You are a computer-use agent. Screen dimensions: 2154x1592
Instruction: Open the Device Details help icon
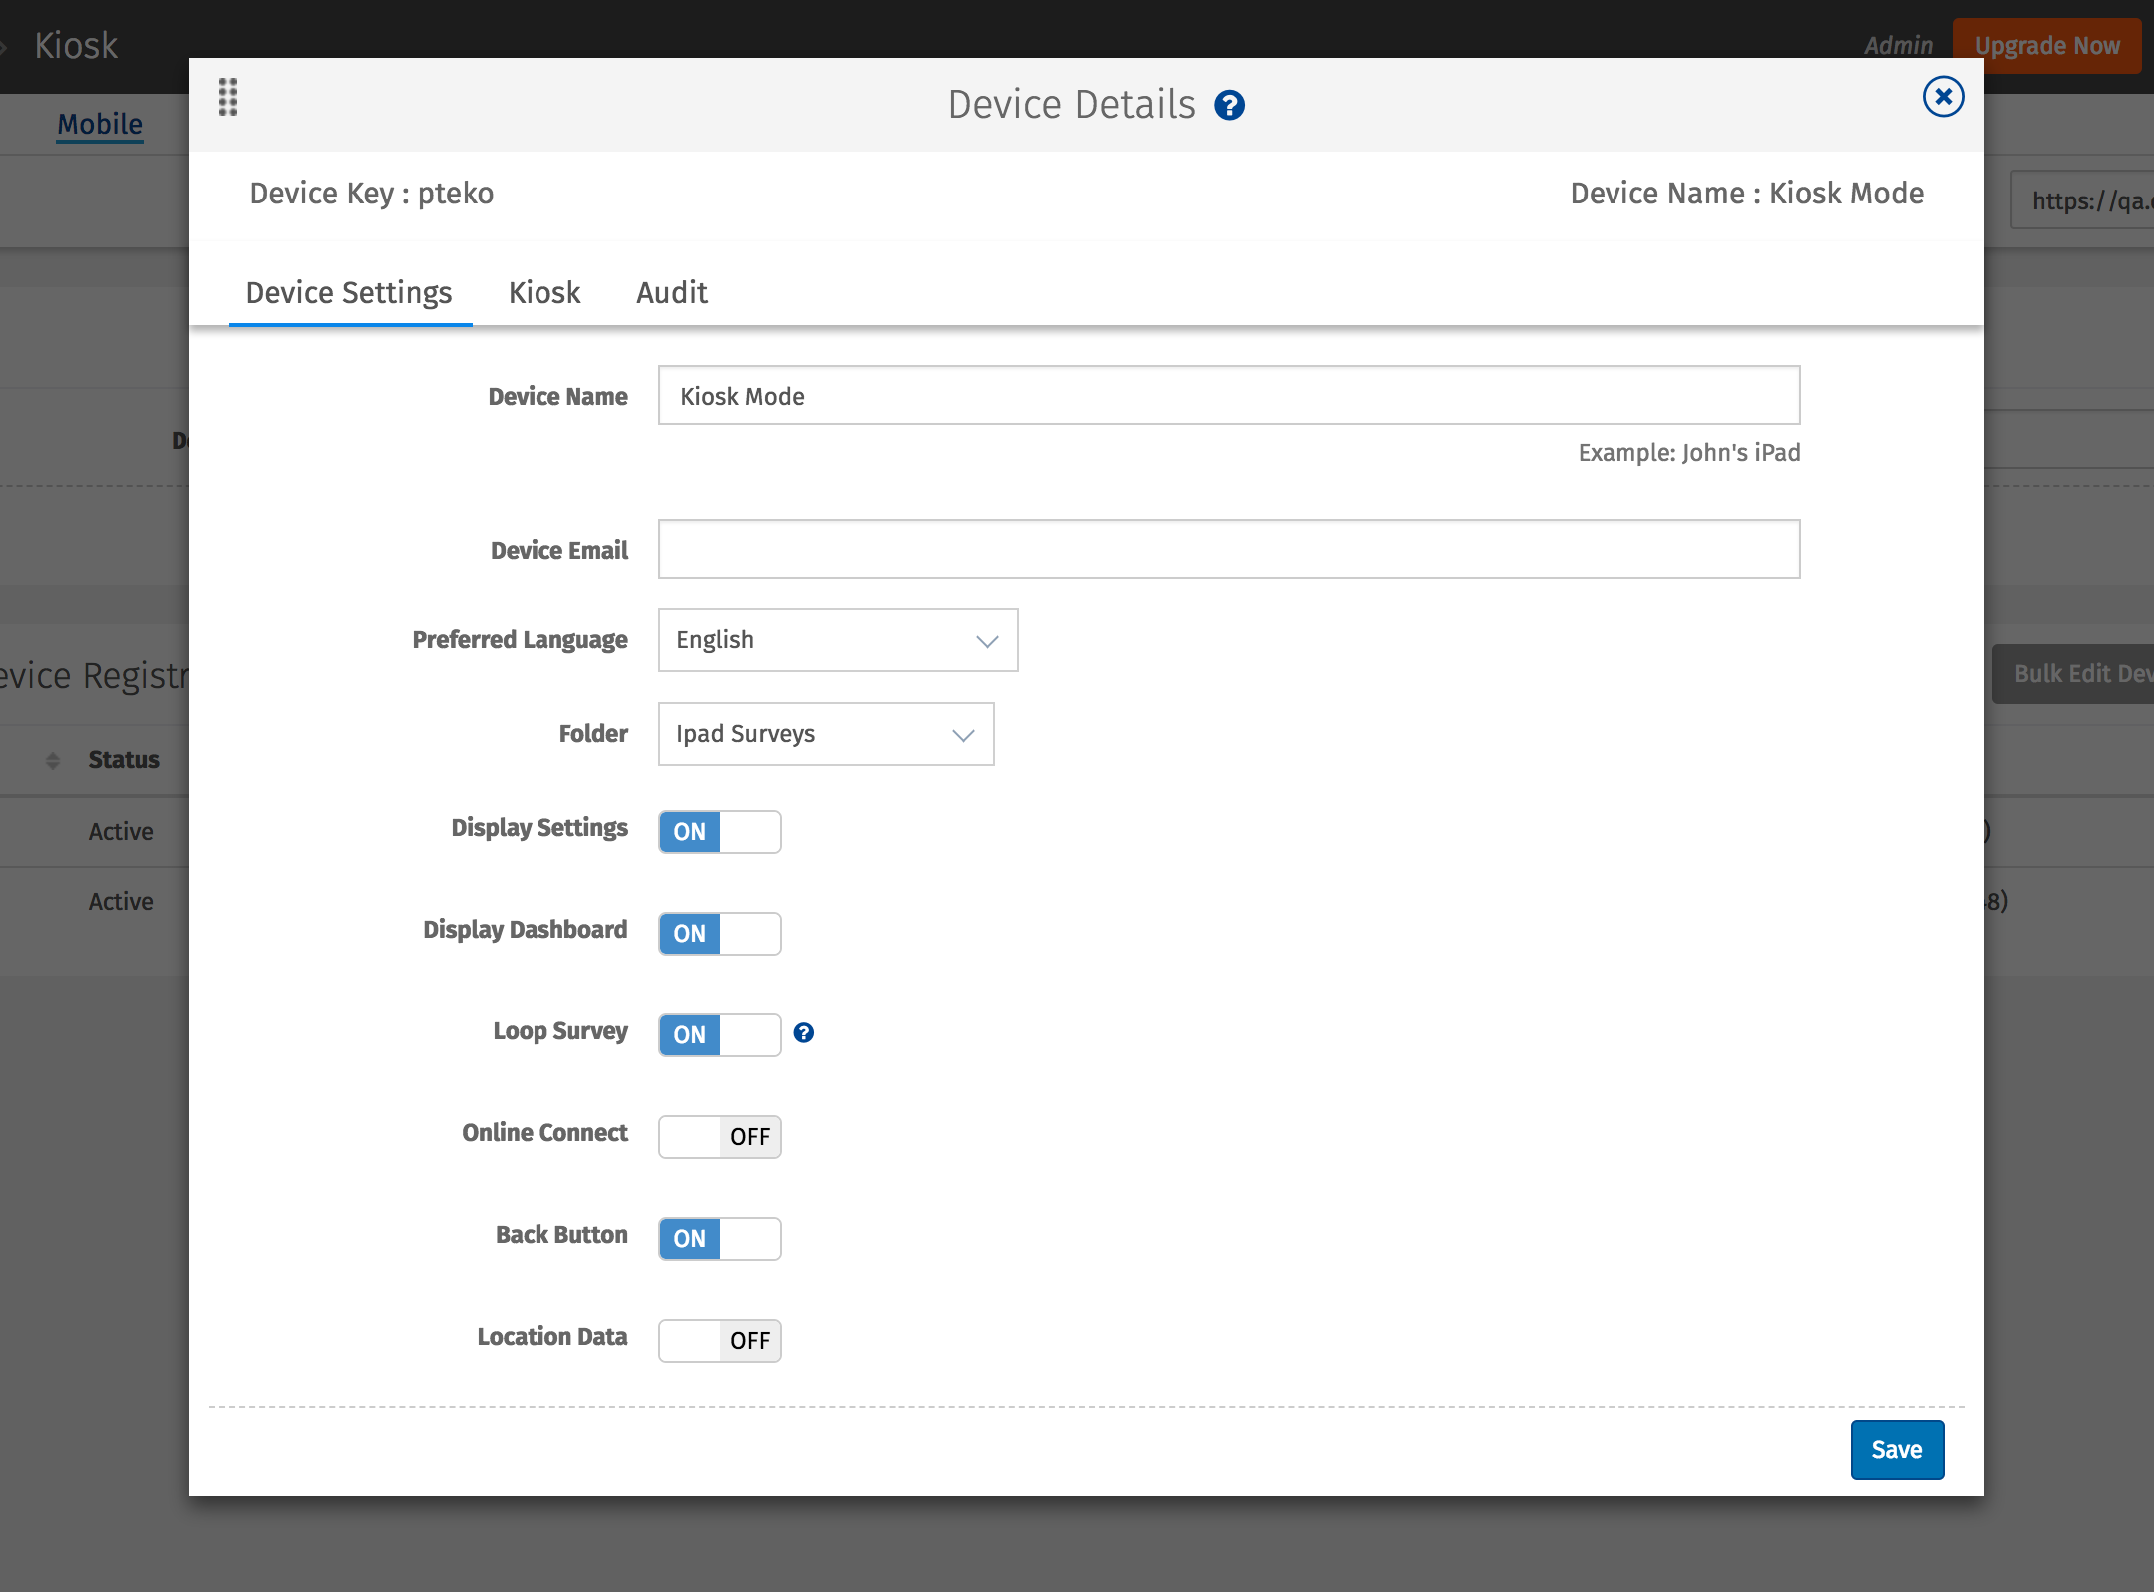click(1229, 104)
